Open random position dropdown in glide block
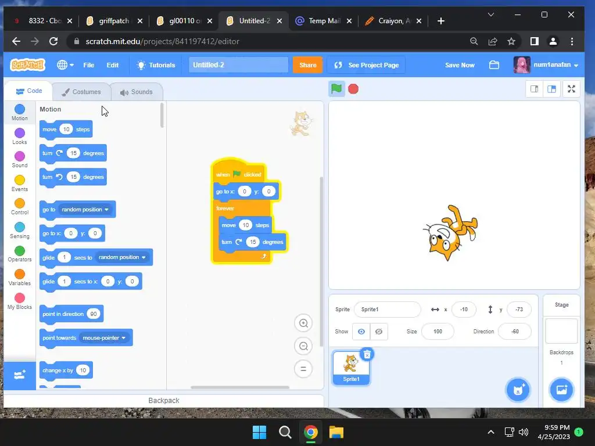Viewport: 595px width, 446px height. click(122, 257)
